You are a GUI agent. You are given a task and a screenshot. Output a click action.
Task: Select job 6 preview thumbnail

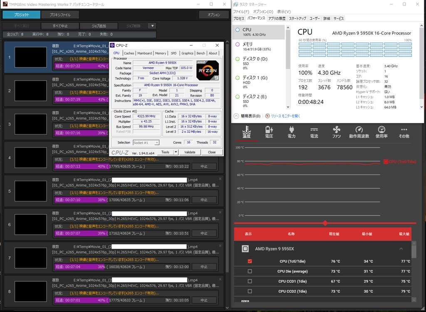point(31,224)
